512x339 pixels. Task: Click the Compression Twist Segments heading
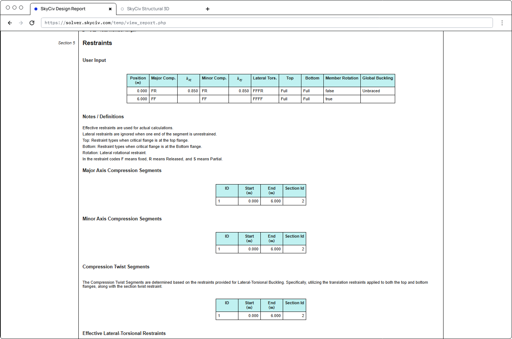[x=116, y=267]
